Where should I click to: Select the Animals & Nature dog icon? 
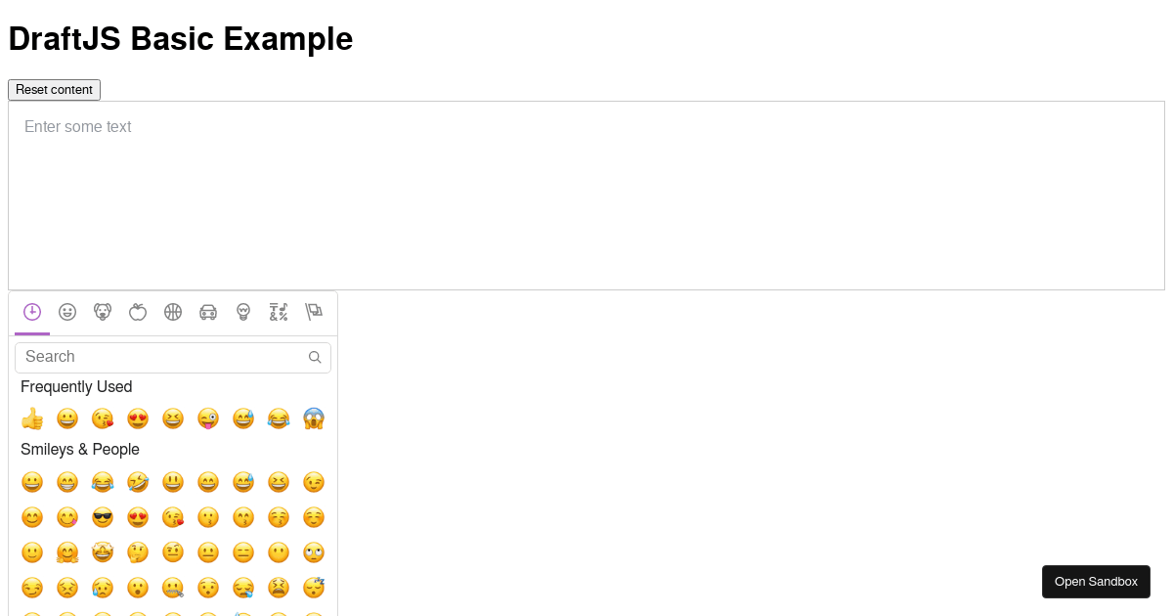coord(103,312)
